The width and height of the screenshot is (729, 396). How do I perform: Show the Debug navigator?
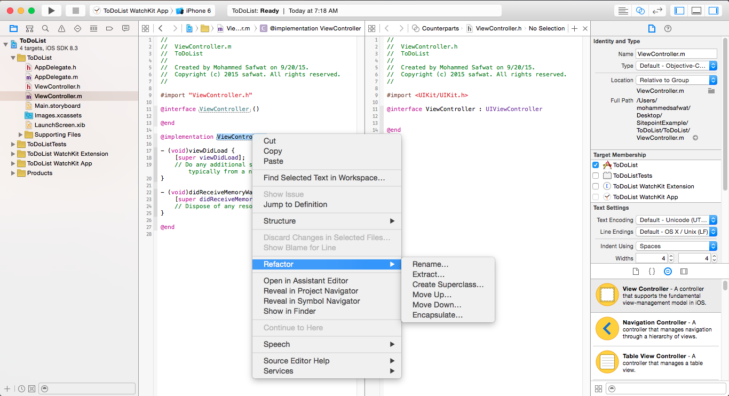click(93, 28)
